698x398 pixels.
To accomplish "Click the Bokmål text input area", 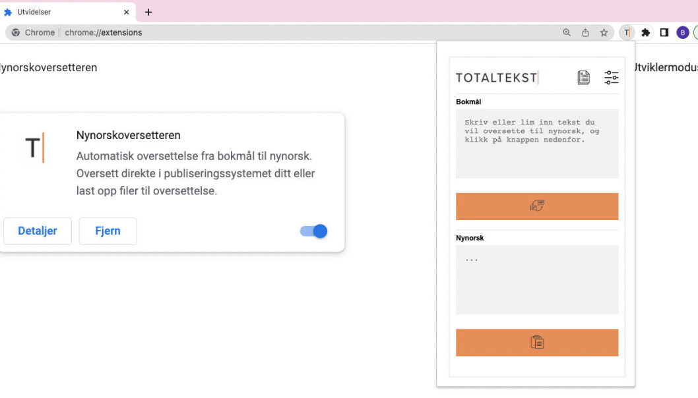I will click(x=537, y=144).
